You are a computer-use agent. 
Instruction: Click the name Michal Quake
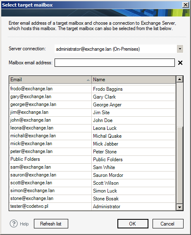[107, 136]
